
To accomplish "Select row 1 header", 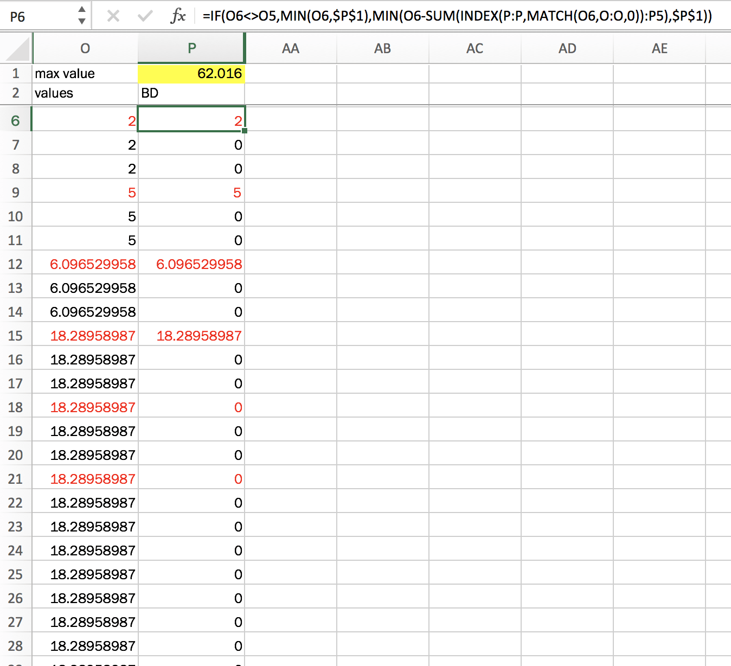I will (16, 73).
